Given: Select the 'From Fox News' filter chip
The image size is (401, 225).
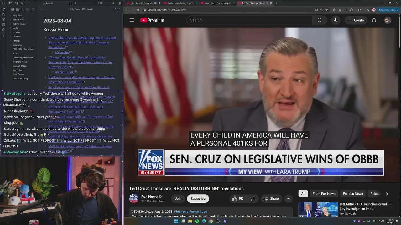Looking at the screenshot, I should coord(324,194).
